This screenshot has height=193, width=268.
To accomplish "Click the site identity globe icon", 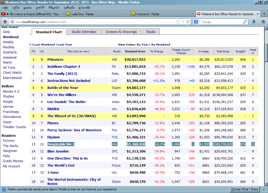I will pos(12,22).
